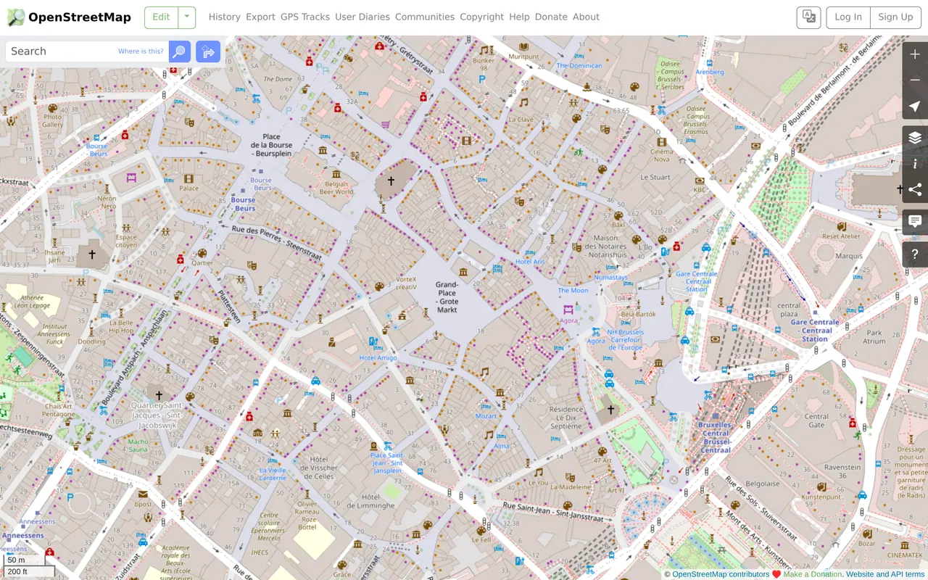The image size is (928, 580).
Task: Open the Export menu item
Action: click(x=260, y=17)
